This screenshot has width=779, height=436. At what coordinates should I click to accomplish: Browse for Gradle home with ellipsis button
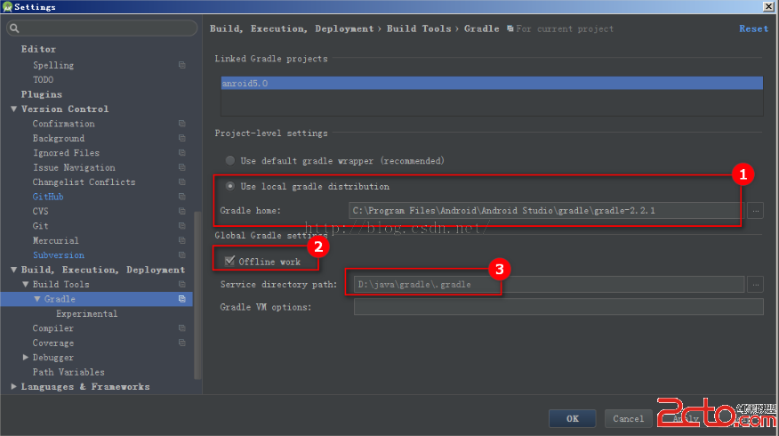[x=755, y=211]
